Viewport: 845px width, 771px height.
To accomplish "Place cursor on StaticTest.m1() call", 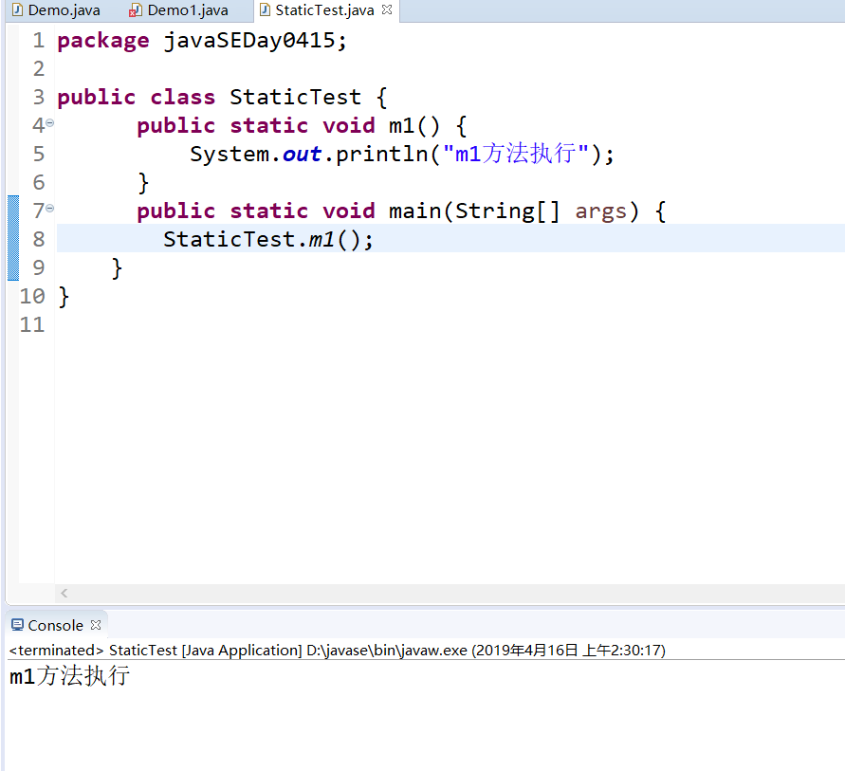I will pos(267,239).
